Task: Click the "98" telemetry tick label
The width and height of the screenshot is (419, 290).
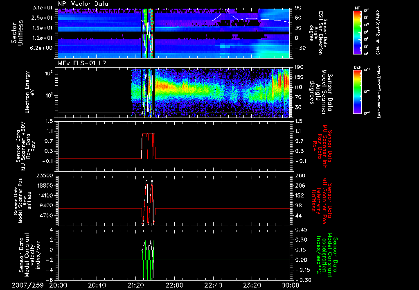Action: coord(298,206)
